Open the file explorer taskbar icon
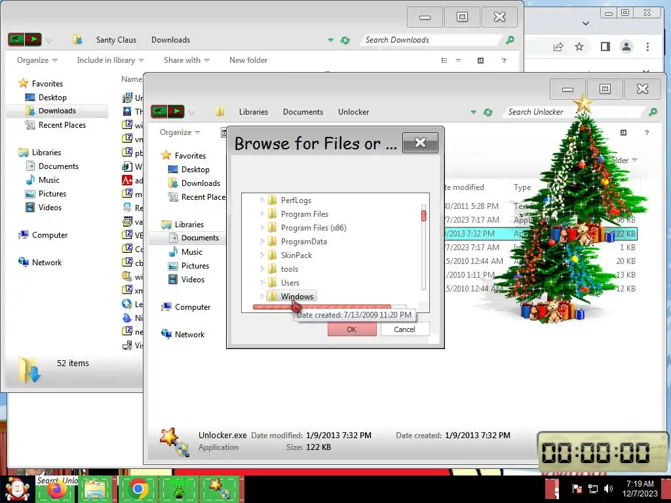 [x=96, y=489]
